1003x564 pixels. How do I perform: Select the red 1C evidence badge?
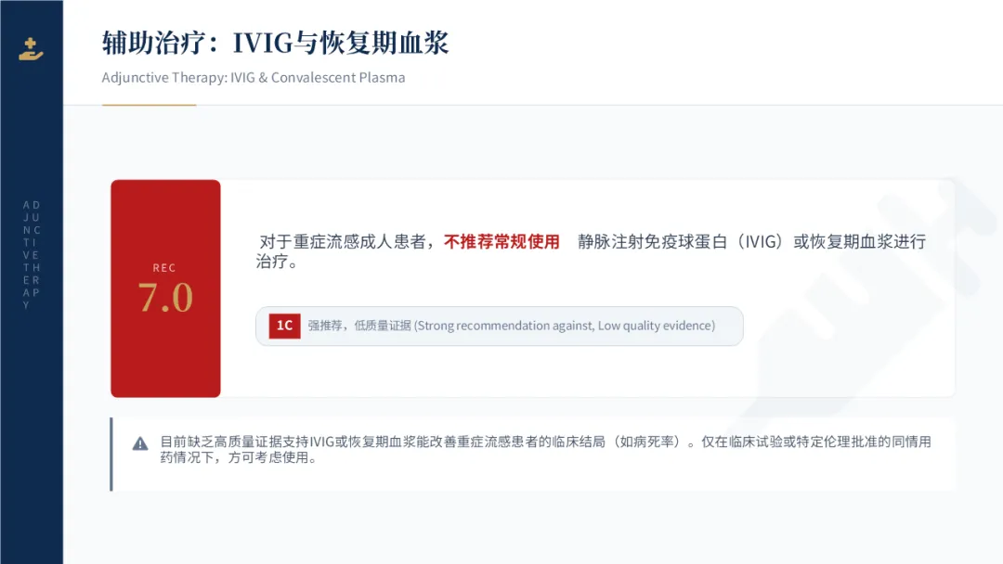click(x=285, y=326)
